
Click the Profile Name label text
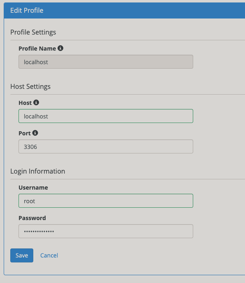pyautogui.click(x=37, y=49)
